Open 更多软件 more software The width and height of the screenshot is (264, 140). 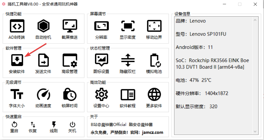point(154,98)
